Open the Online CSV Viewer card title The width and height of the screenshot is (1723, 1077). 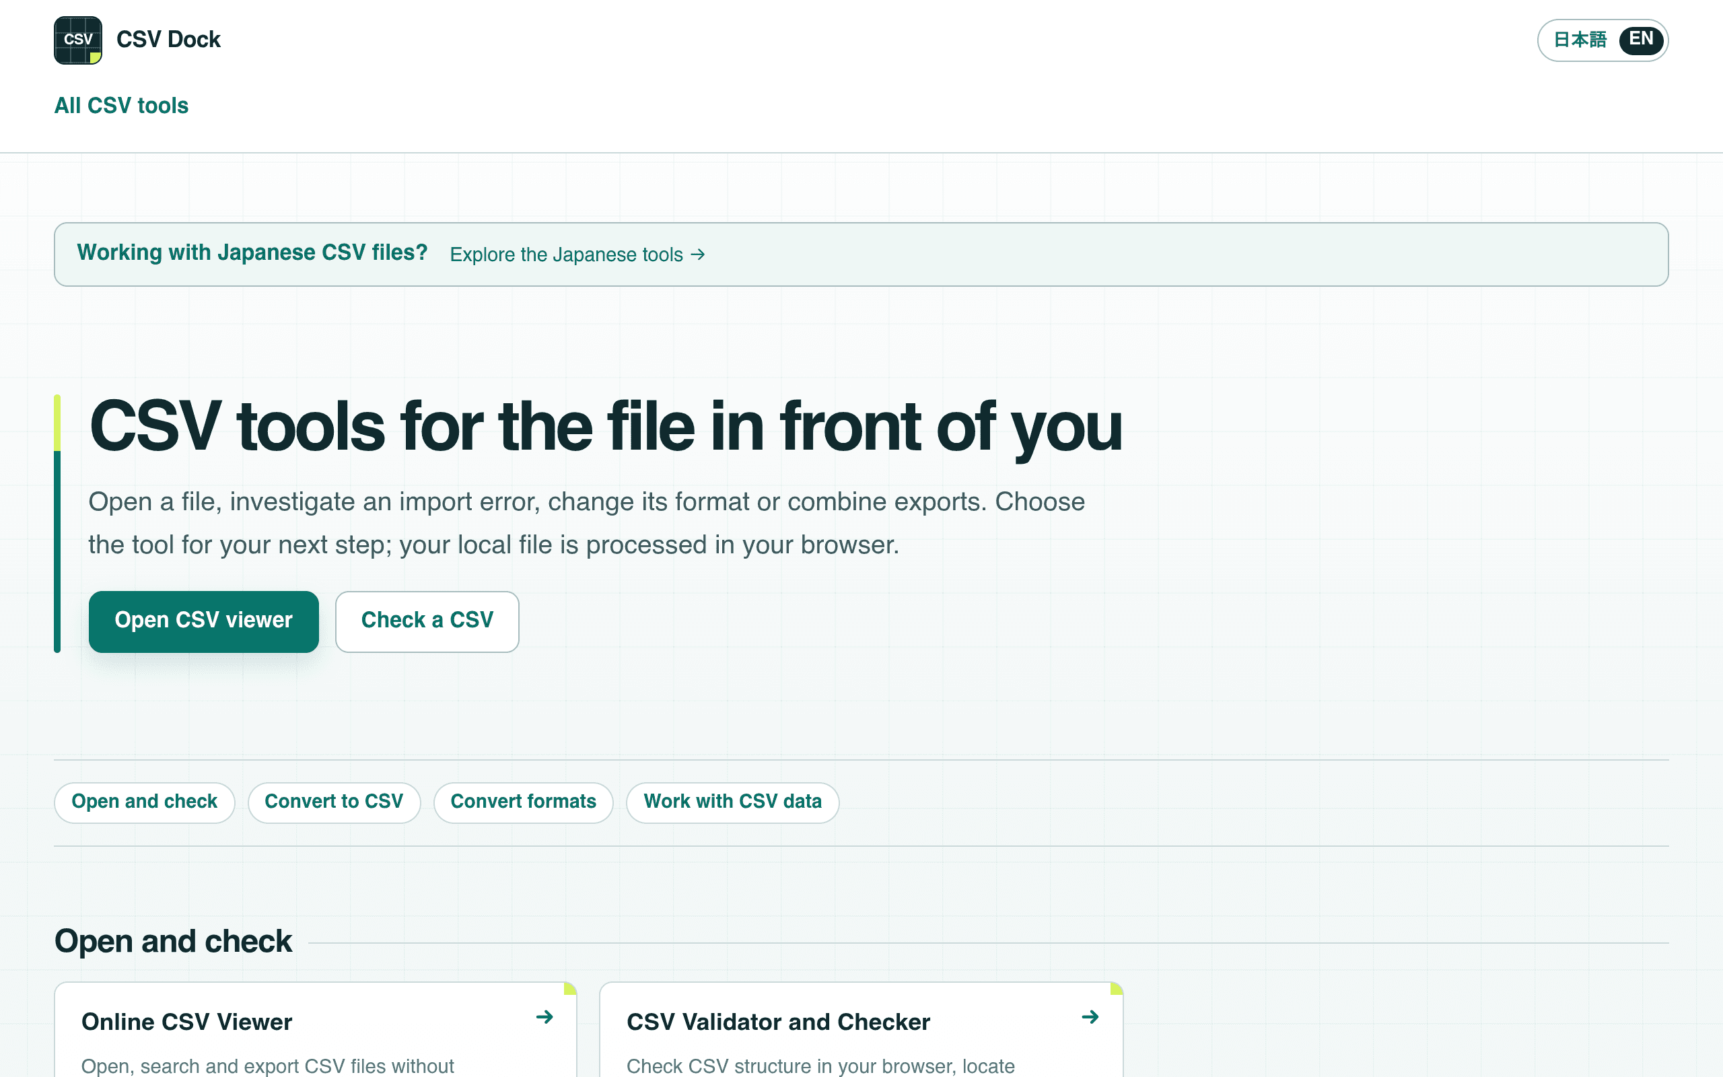pos(186,1022)
